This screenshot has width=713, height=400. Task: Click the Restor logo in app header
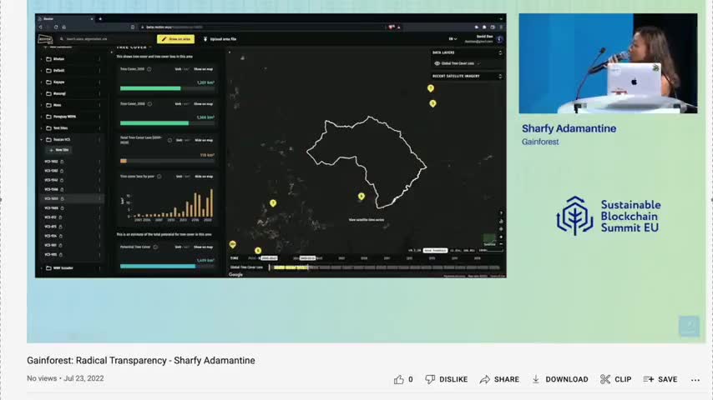45,39
